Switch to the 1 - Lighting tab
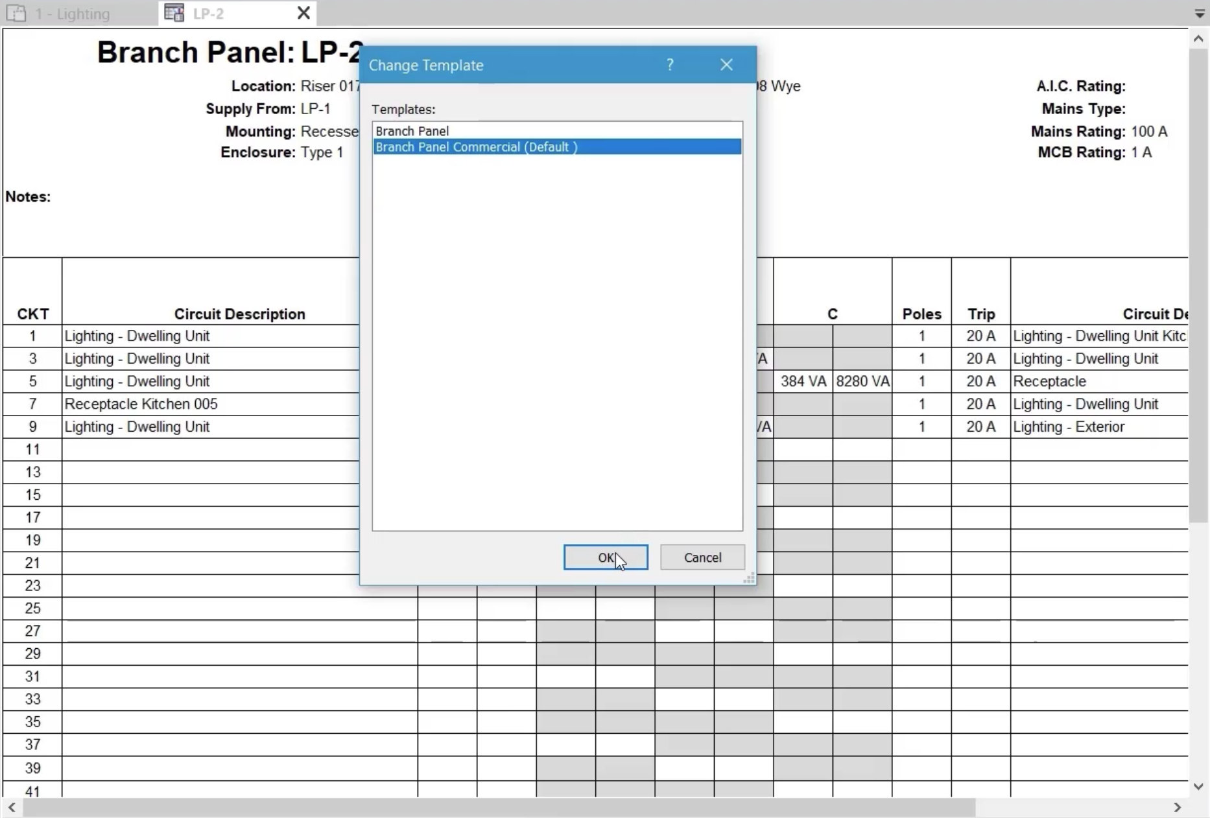The image size is (1210, 818). pyautogui.click(x=72, y=14)
